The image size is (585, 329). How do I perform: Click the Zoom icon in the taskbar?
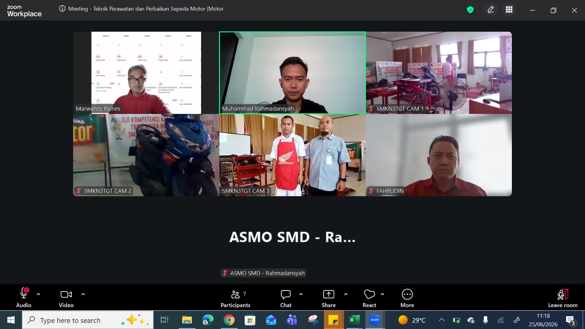click(375, 320)
